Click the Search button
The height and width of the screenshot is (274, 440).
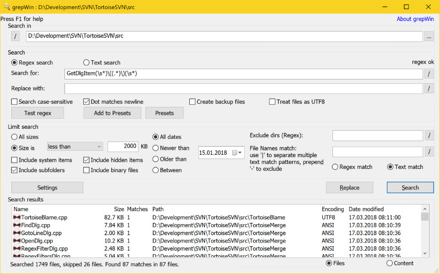click(410, 187)
